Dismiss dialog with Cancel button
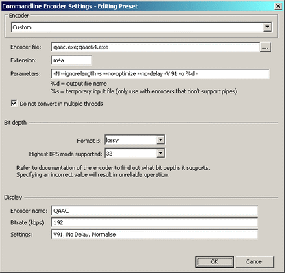Screen dimensions: 285x273 (x=254, y=261)
